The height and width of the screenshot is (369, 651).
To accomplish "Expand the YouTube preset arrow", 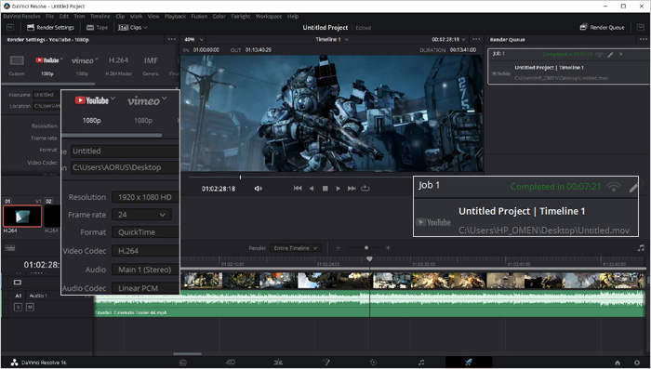I will 61,59.
